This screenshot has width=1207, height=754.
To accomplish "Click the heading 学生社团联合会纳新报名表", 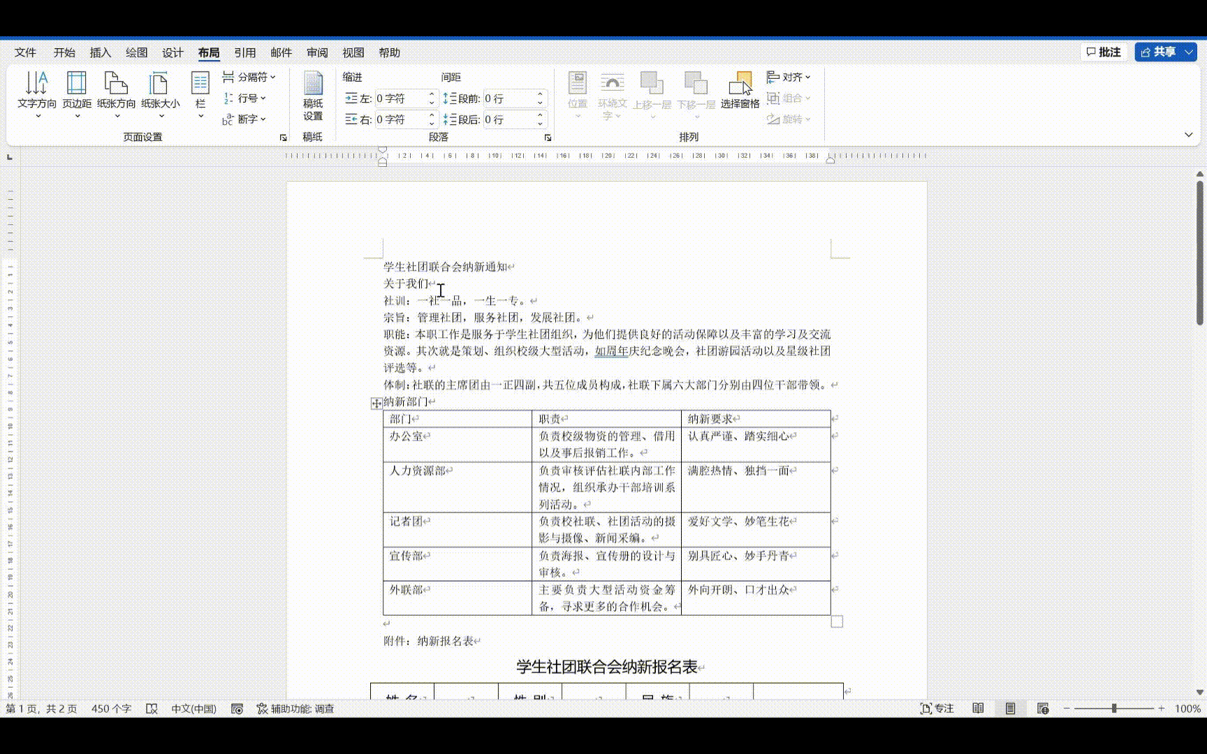I will point(607,667).
